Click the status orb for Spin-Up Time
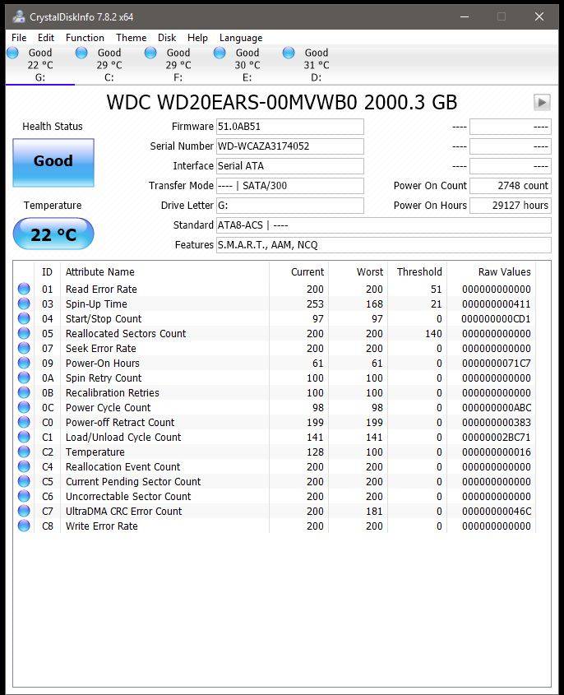 coord(24,303)
